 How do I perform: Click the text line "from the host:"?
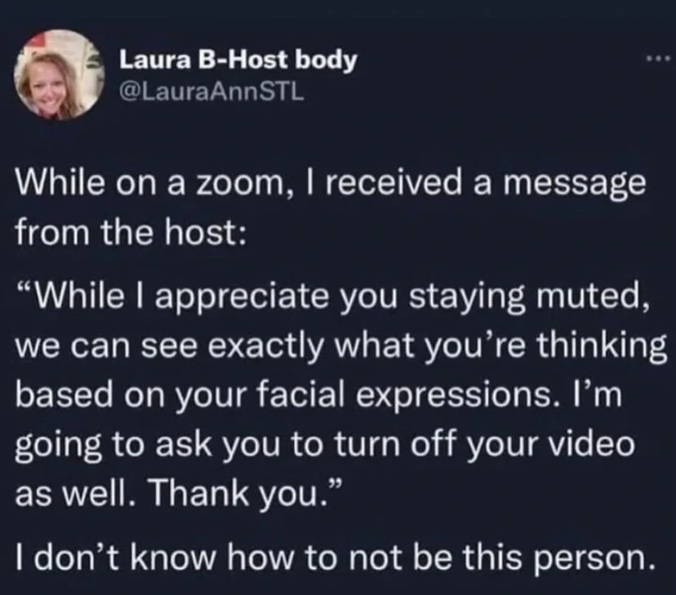coord(131,233)
